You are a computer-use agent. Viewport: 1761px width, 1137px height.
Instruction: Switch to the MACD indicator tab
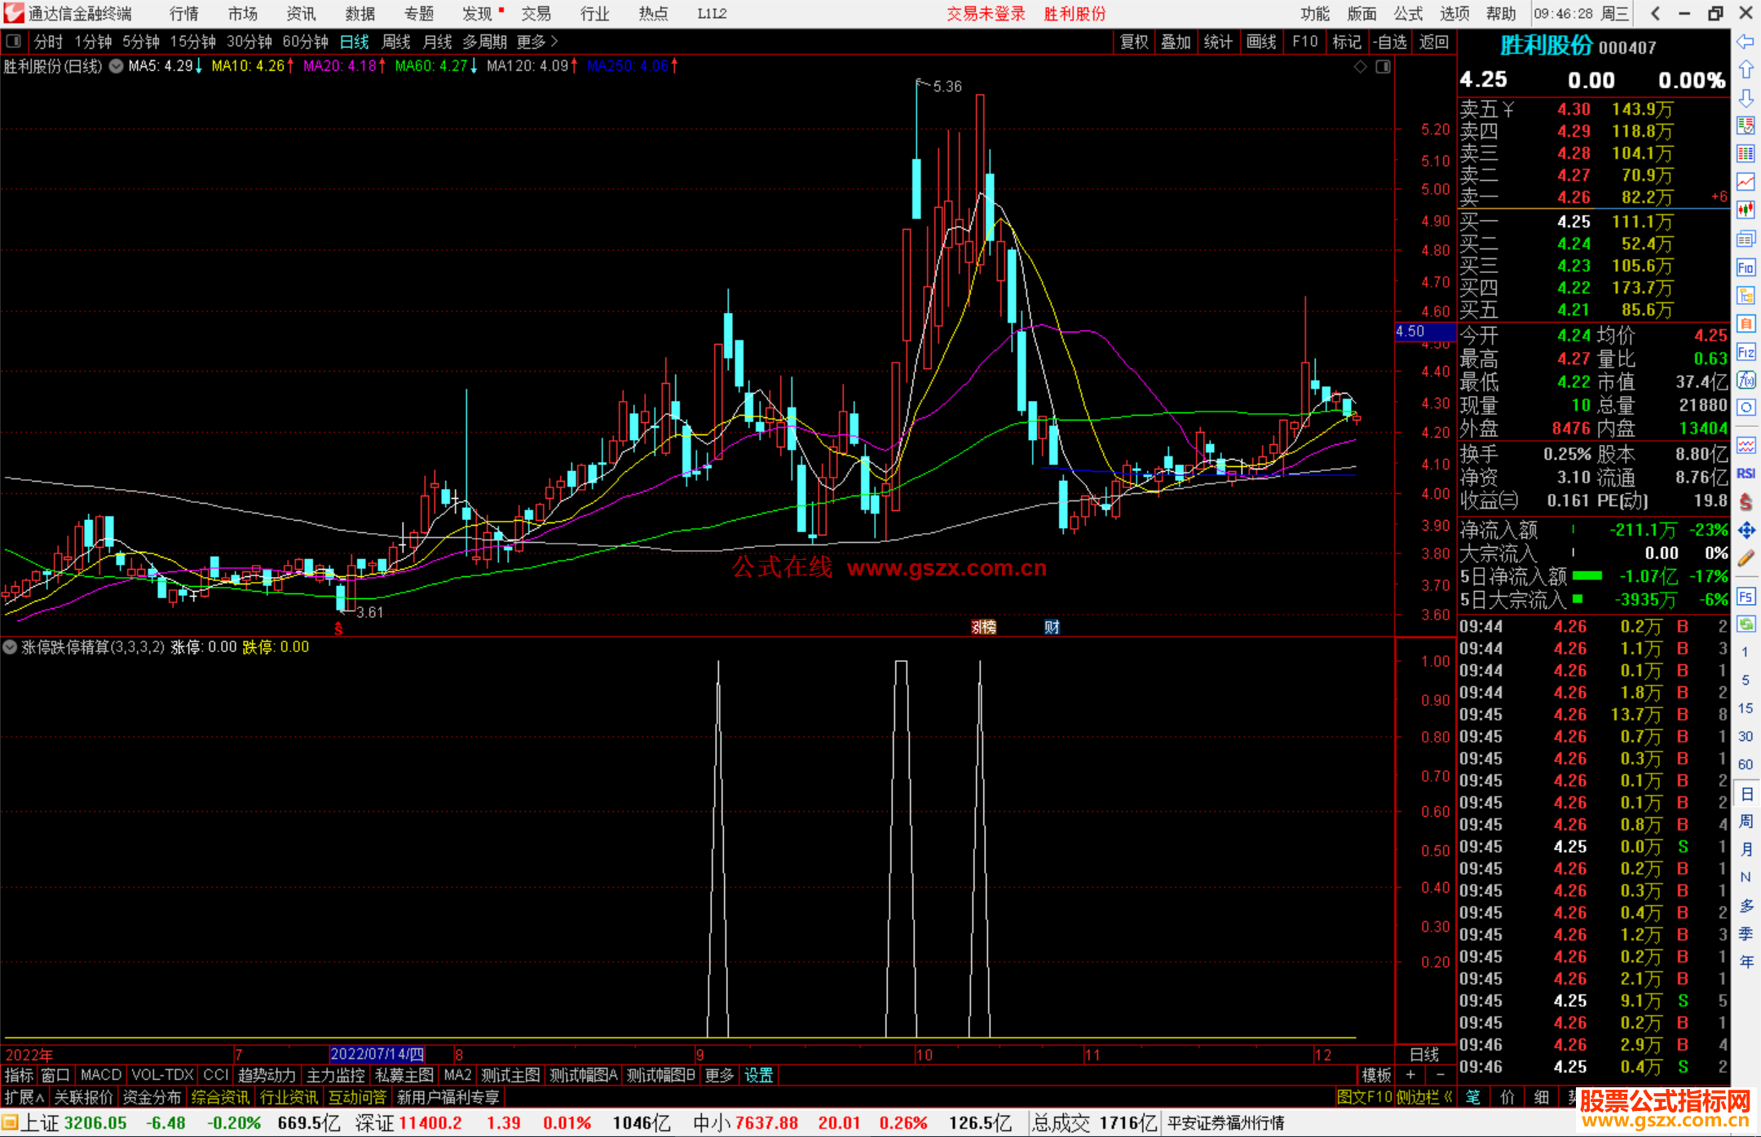pyautogui.click(x=100, y=1075)
